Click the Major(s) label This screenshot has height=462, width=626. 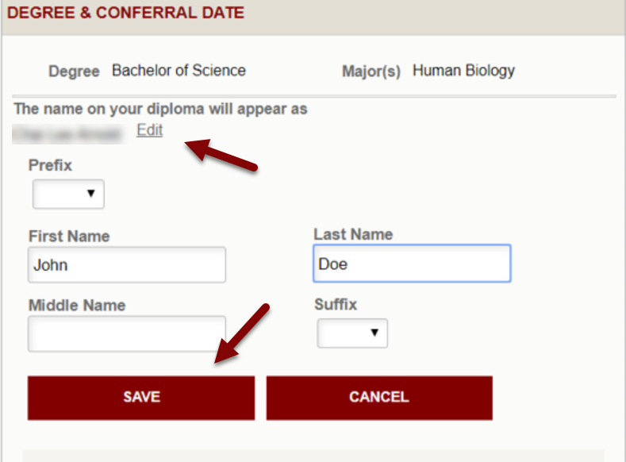[371, 71]
